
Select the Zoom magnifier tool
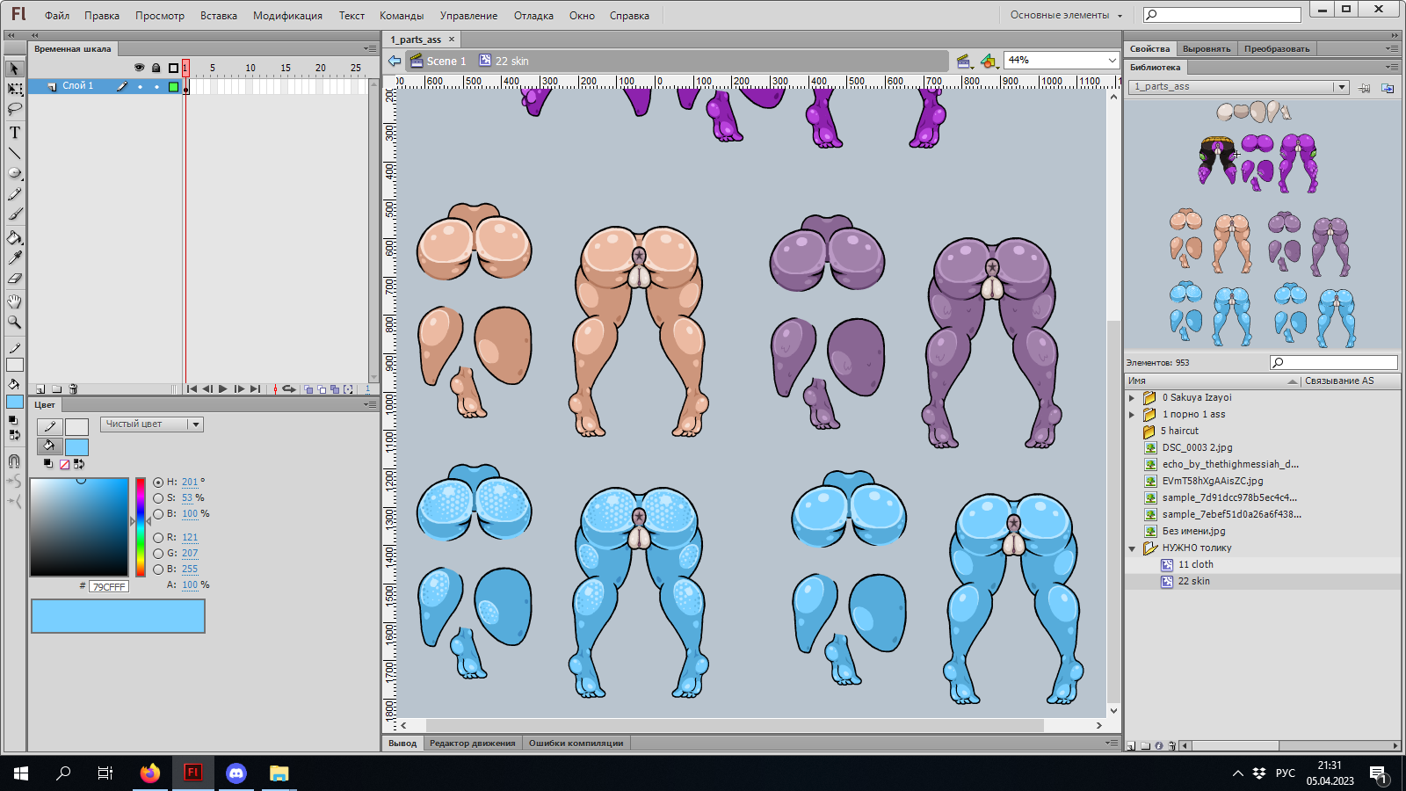pyautogui.click(x=14, y=323)
